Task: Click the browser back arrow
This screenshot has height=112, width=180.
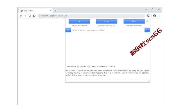Action: (21, 16)
